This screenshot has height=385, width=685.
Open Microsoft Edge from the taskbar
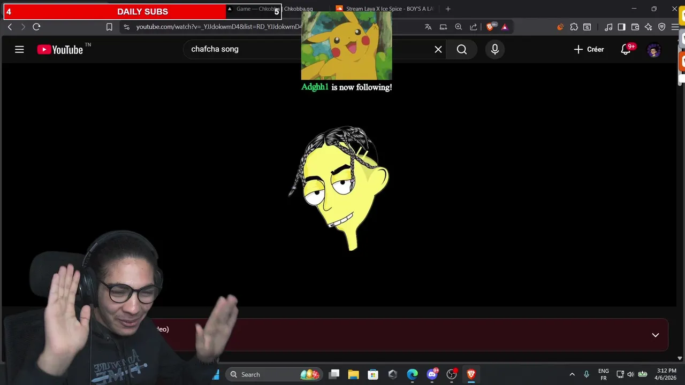[412, 374]
